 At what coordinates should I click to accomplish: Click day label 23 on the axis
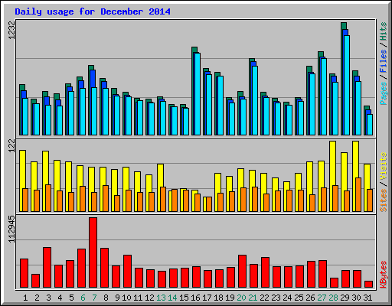click(x=276, y=298)
